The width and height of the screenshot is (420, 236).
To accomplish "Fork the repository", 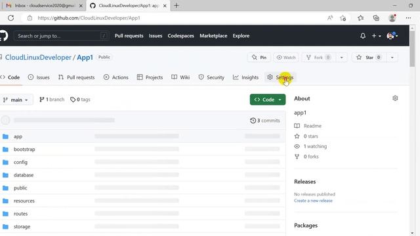I will click(x=318, y=57).
